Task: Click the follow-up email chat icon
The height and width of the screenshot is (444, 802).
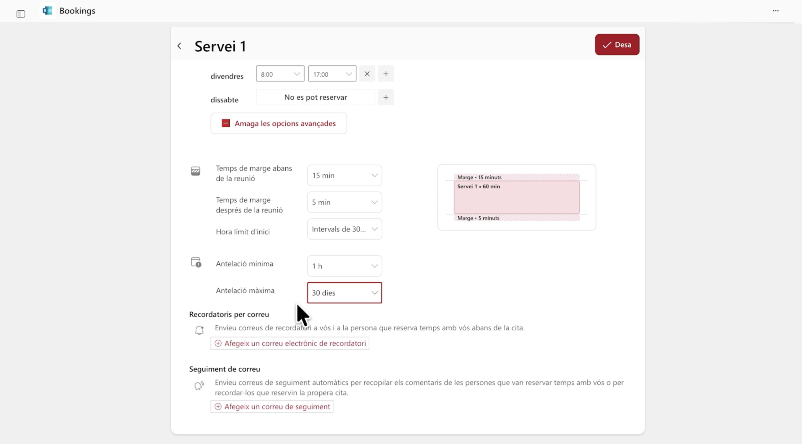Action: tap(199, 385)
